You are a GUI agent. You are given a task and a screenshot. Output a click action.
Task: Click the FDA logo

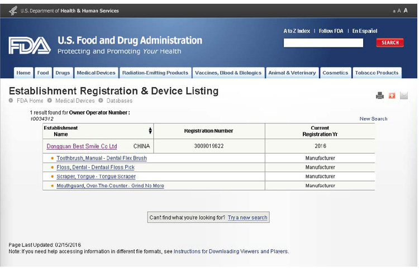click(x=30, y=45)
